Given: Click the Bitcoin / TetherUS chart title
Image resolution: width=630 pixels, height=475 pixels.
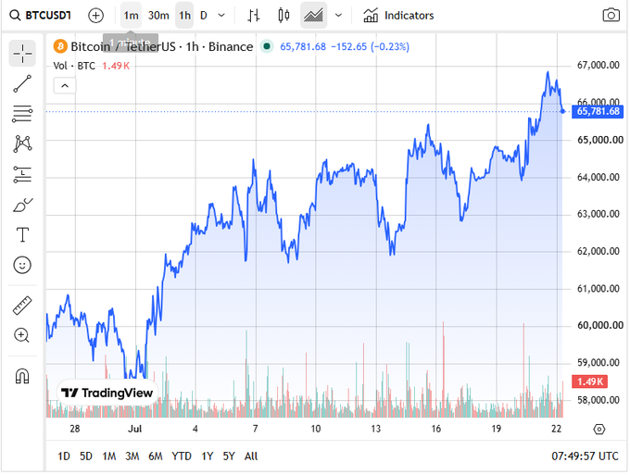Looking at the screenshot, I should coord(162,46).
